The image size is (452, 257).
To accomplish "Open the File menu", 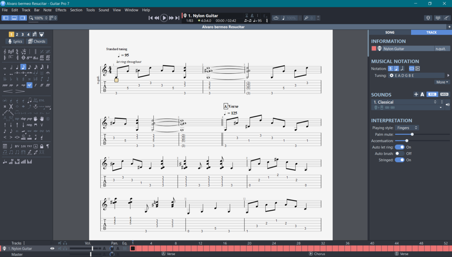I will click(x=4, y=10).
